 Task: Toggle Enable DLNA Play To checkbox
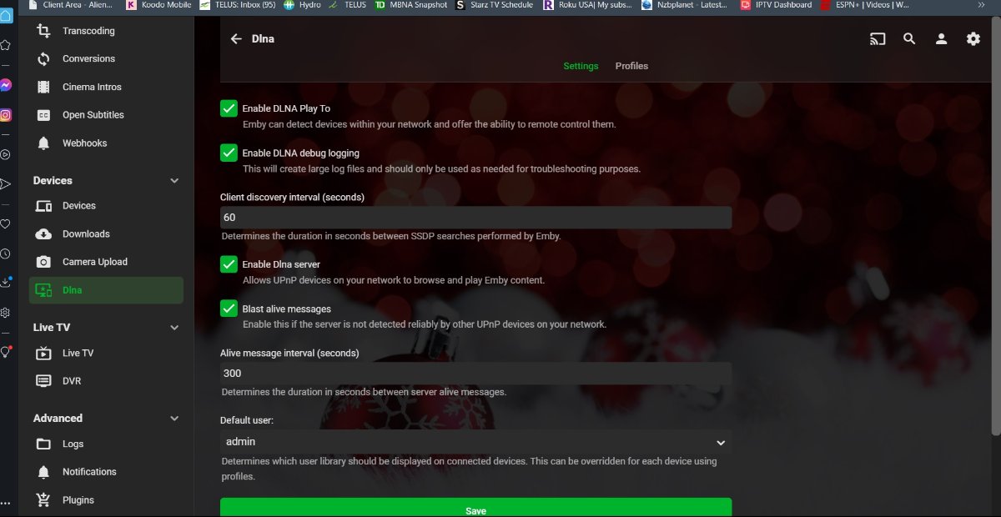click(x=229, y=108)
